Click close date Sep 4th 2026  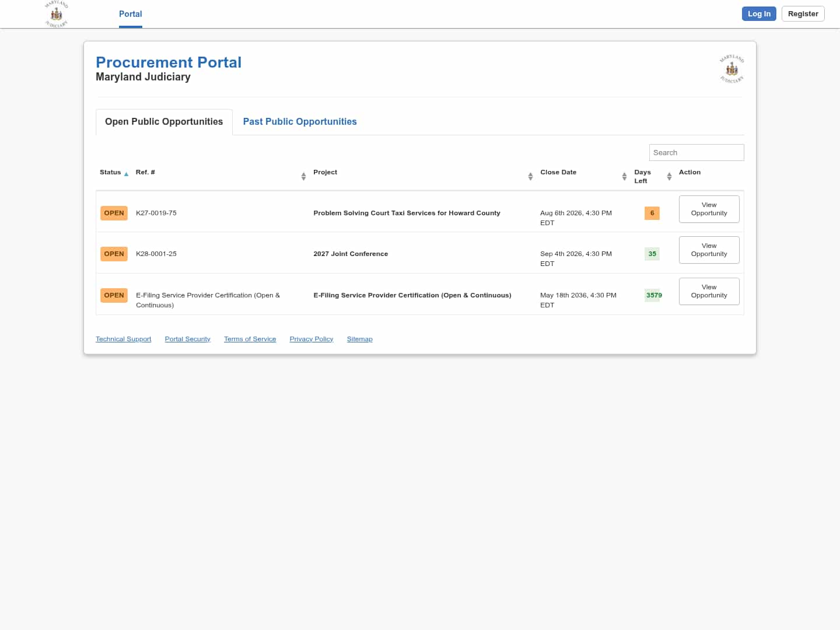click(576, 258)
